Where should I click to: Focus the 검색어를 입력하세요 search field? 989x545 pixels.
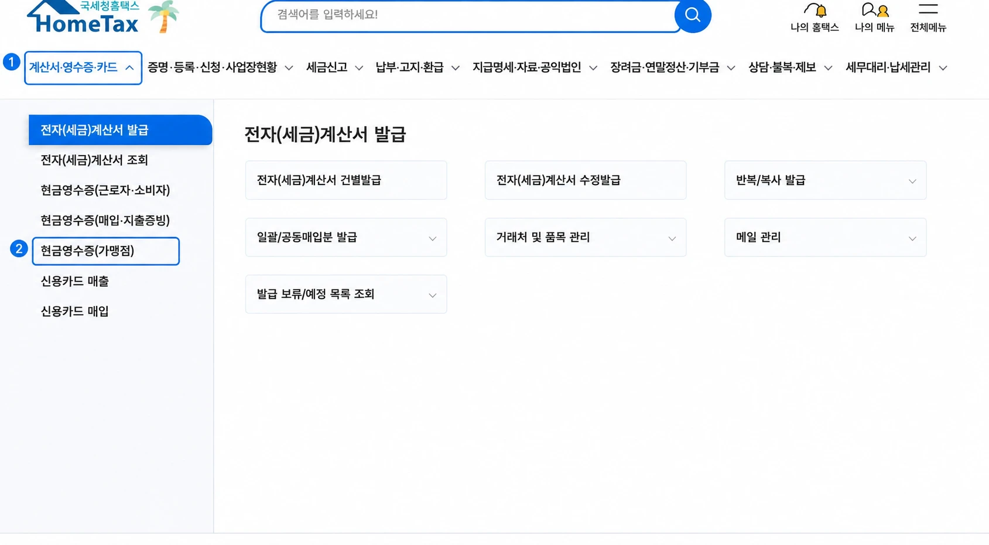click(468, 15)
